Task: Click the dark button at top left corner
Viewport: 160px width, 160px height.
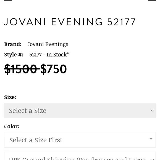Action: (x=8, y=0)
